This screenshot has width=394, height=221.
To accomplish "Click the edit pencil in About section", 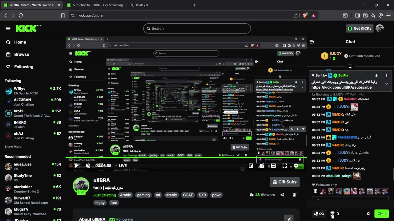I will coord(289,219).
